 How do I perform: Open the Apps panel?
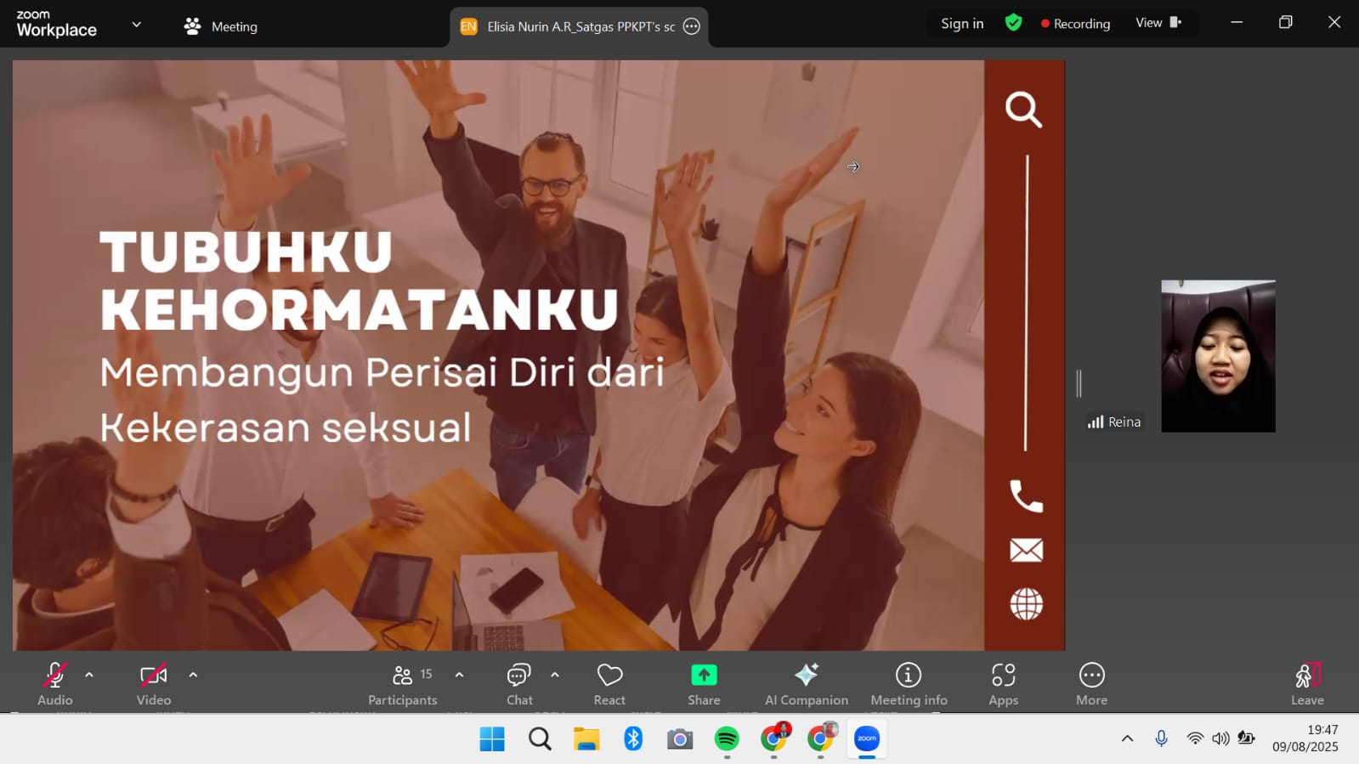pos(1003,683)
